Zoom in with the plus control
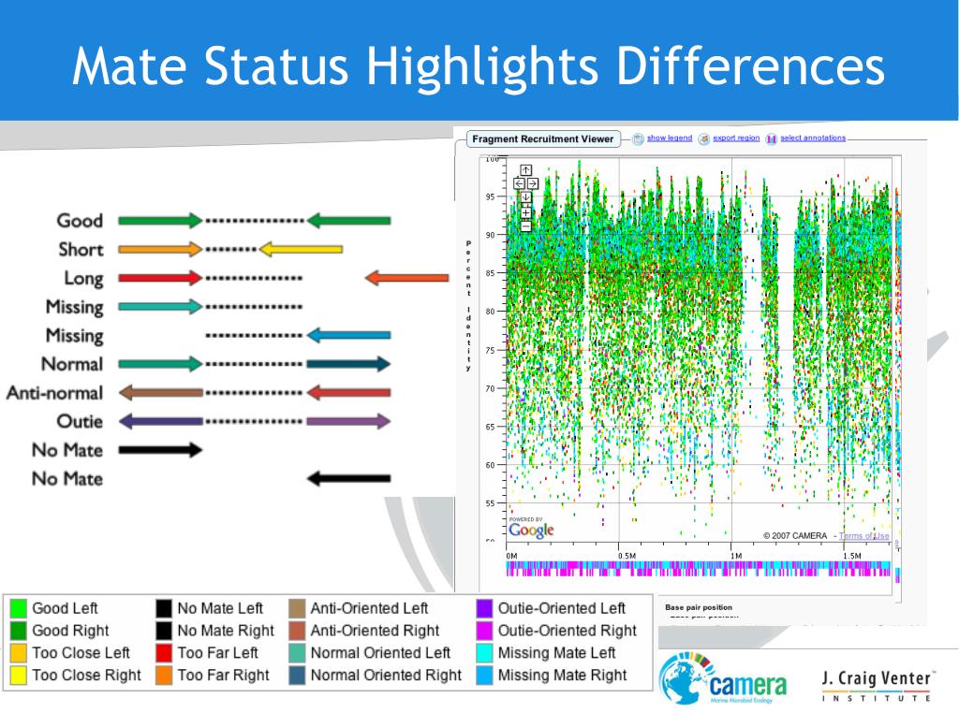Image resolution: width=959 pixels, height=727 pixels. (525, 211)
